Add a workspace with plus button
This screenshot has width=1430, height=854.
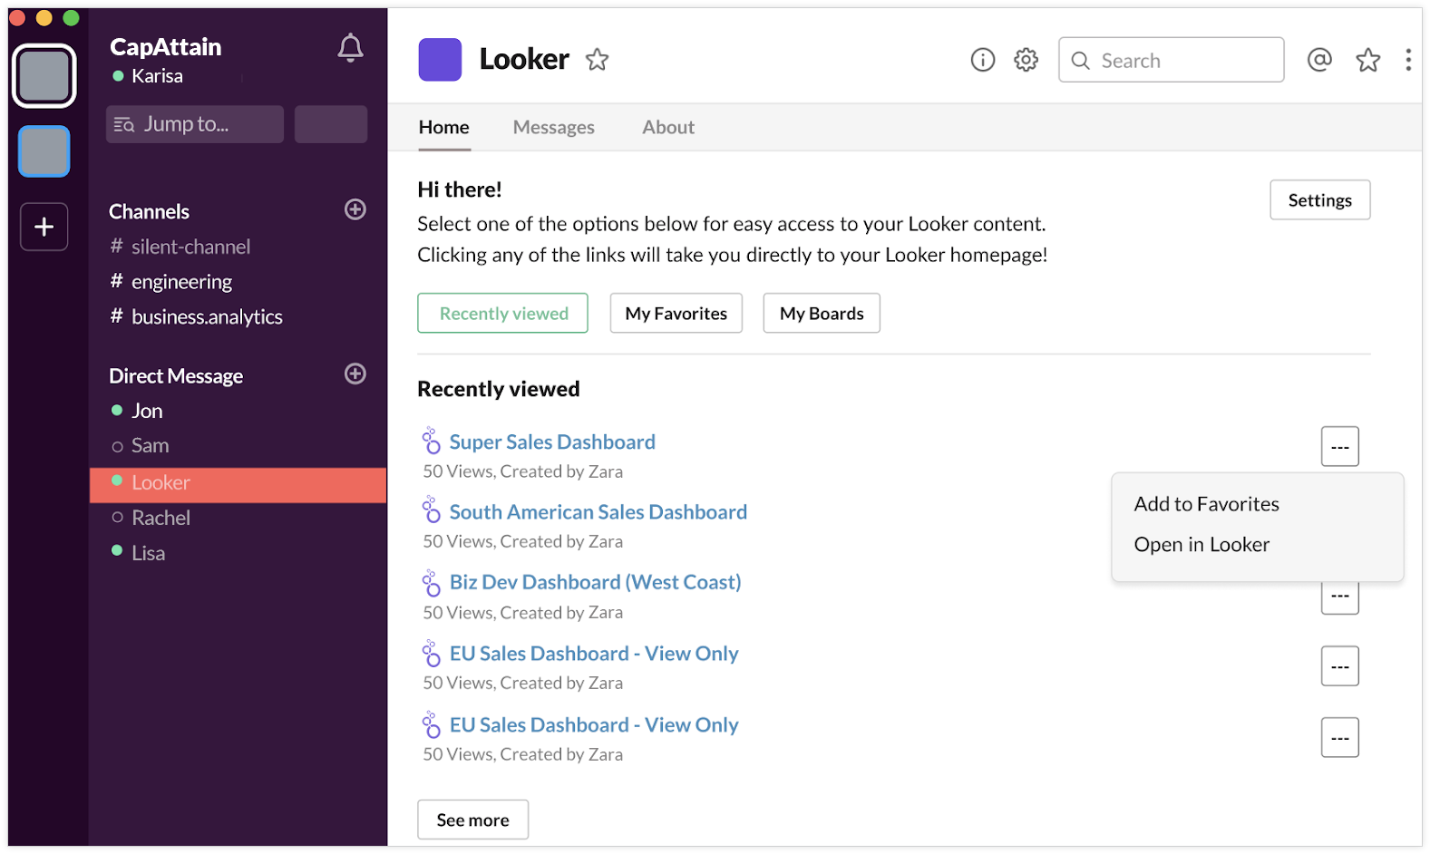coord(44,227)
